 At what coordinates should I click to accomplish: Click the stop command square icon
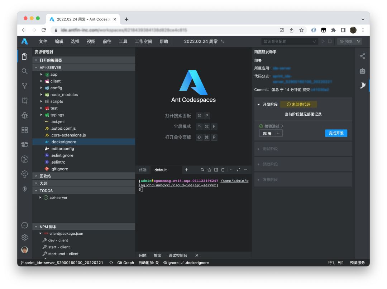coord(330,41)
